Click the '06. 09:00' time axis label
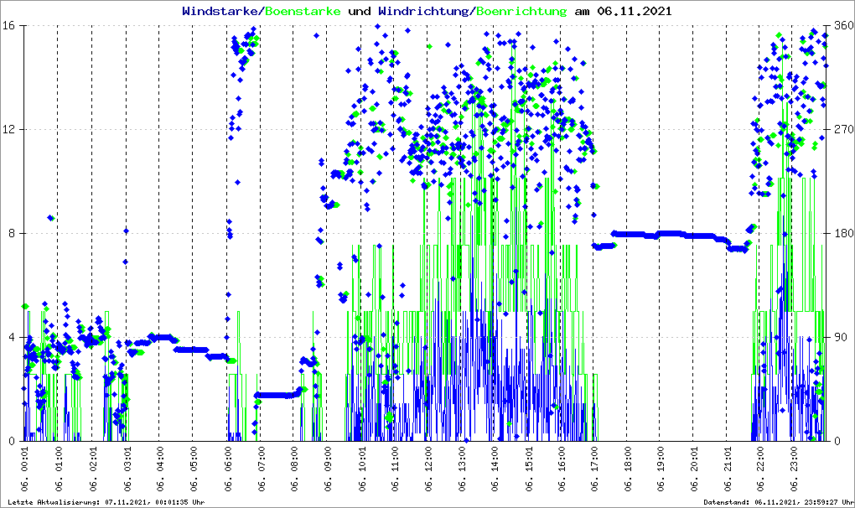855x508 pixels. point(327,469)
